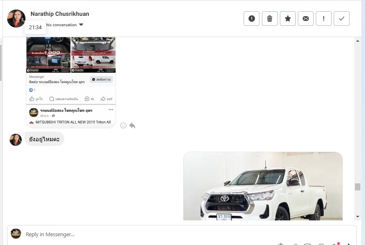365x245 pixels.
Task: Select the Thai message bubble text
Action: click(44, 139)
